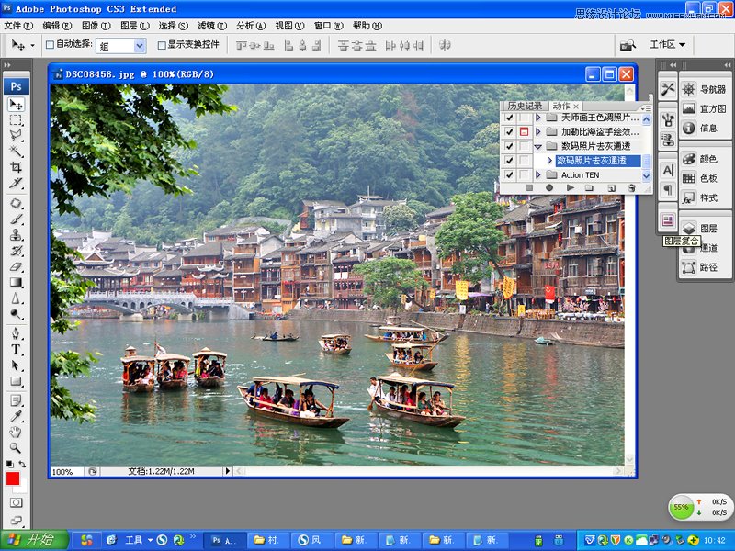Switch to the 历史记录 tab
This screenshot has width=735, height=551.
(x=525, y=107)
